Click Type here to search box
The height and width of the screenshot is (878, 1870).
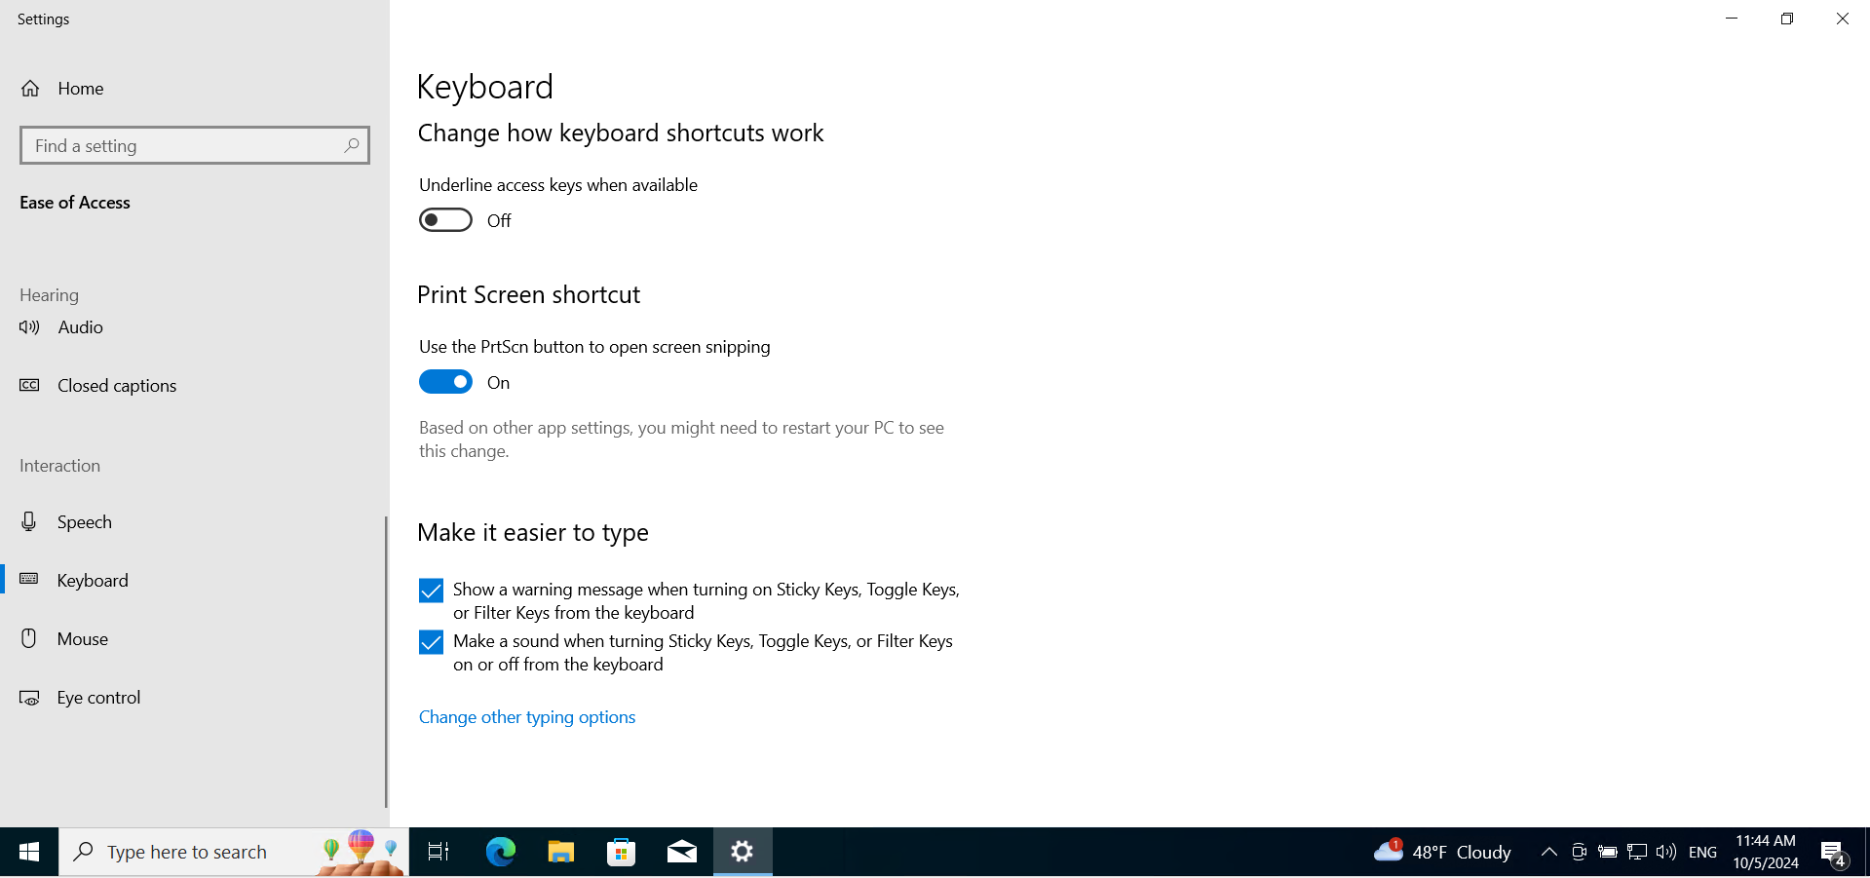(x=234, y=853)
